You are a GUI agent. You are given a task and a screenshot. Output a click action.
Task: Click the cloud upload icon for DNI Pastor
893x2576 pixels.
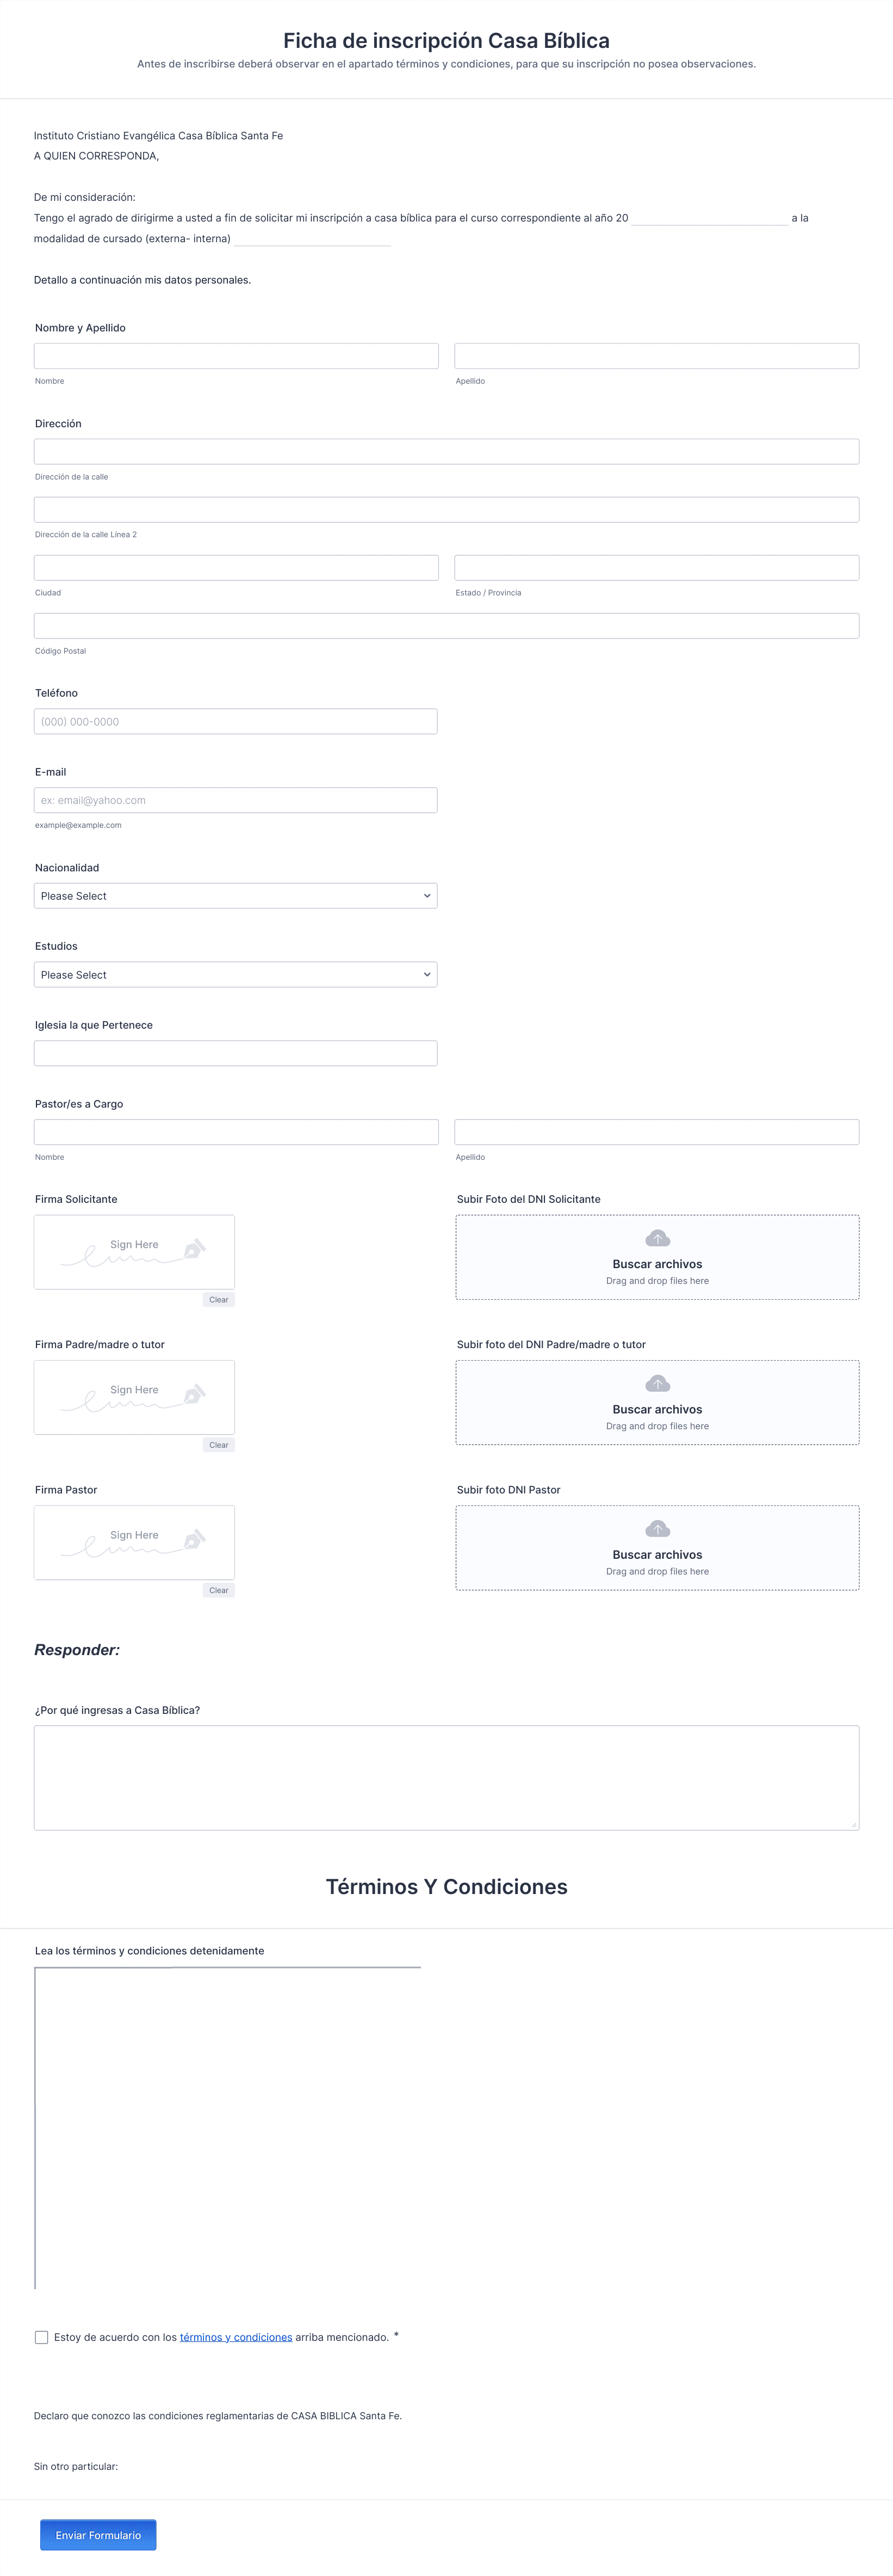tap(658, 1528)
